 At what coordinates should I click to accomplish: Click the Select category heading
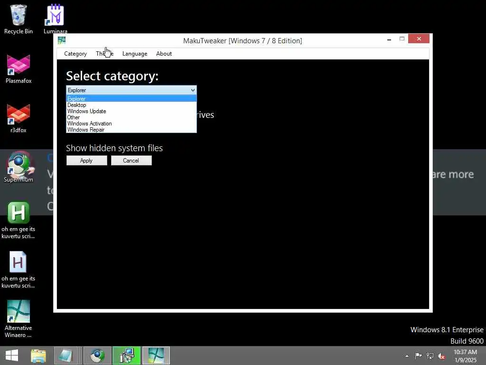(112, 76)
